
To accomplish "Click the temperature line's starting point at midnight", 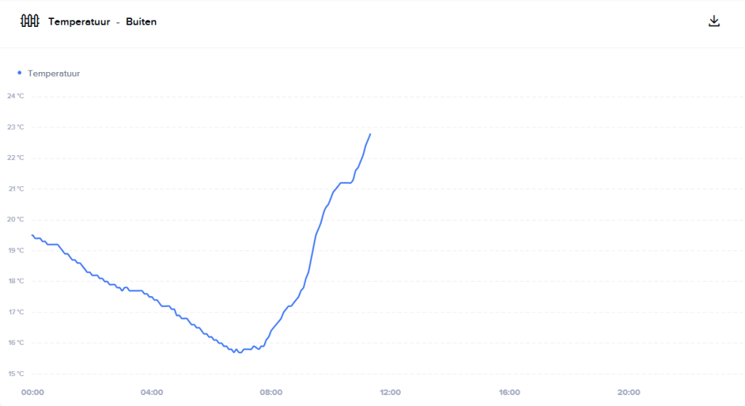I will tap(32, 235).
